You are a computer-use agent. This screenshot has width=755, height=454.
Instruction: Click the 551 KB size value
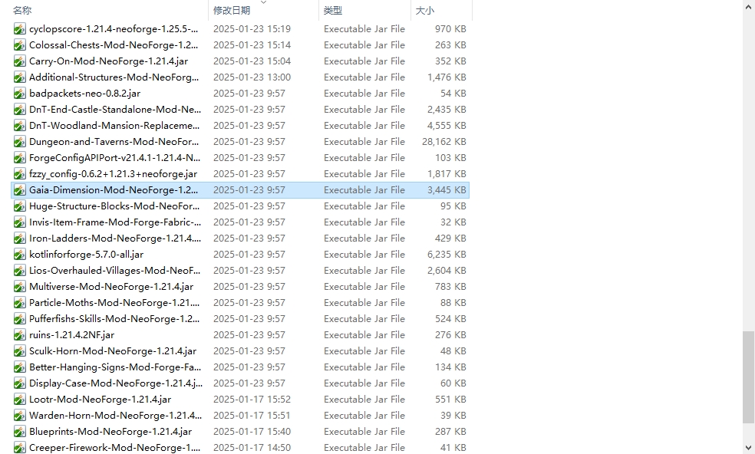tap(450, 399)
